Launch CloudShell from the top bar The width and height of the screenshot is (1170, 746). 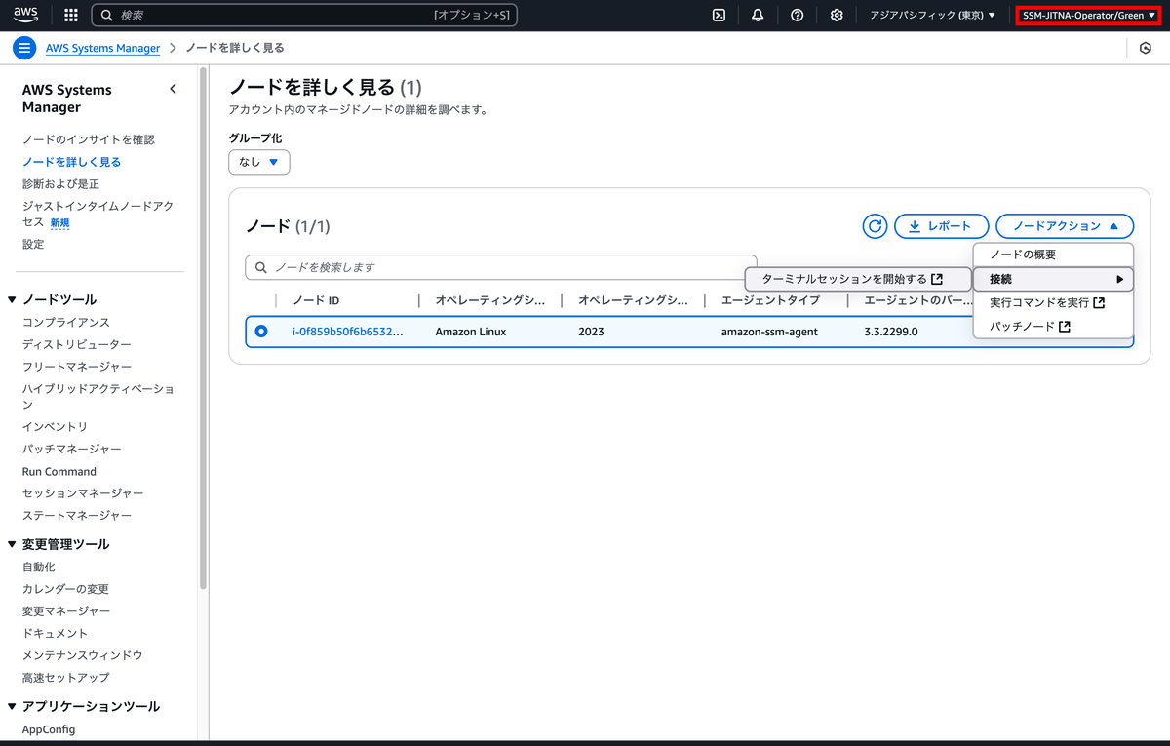[x=719, y=15]
